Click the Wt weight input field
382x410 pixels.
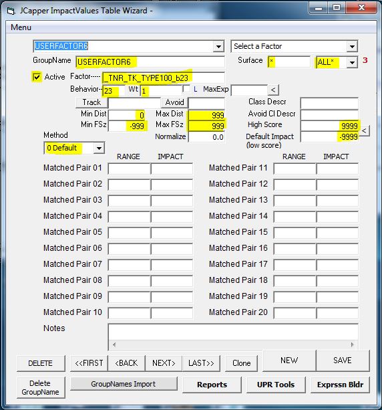coord(162,91)
